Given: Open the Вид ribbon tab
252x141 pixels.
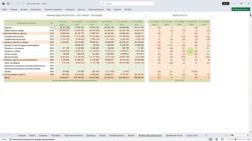Looking at the screenshot, I should (x=109, y=9).
